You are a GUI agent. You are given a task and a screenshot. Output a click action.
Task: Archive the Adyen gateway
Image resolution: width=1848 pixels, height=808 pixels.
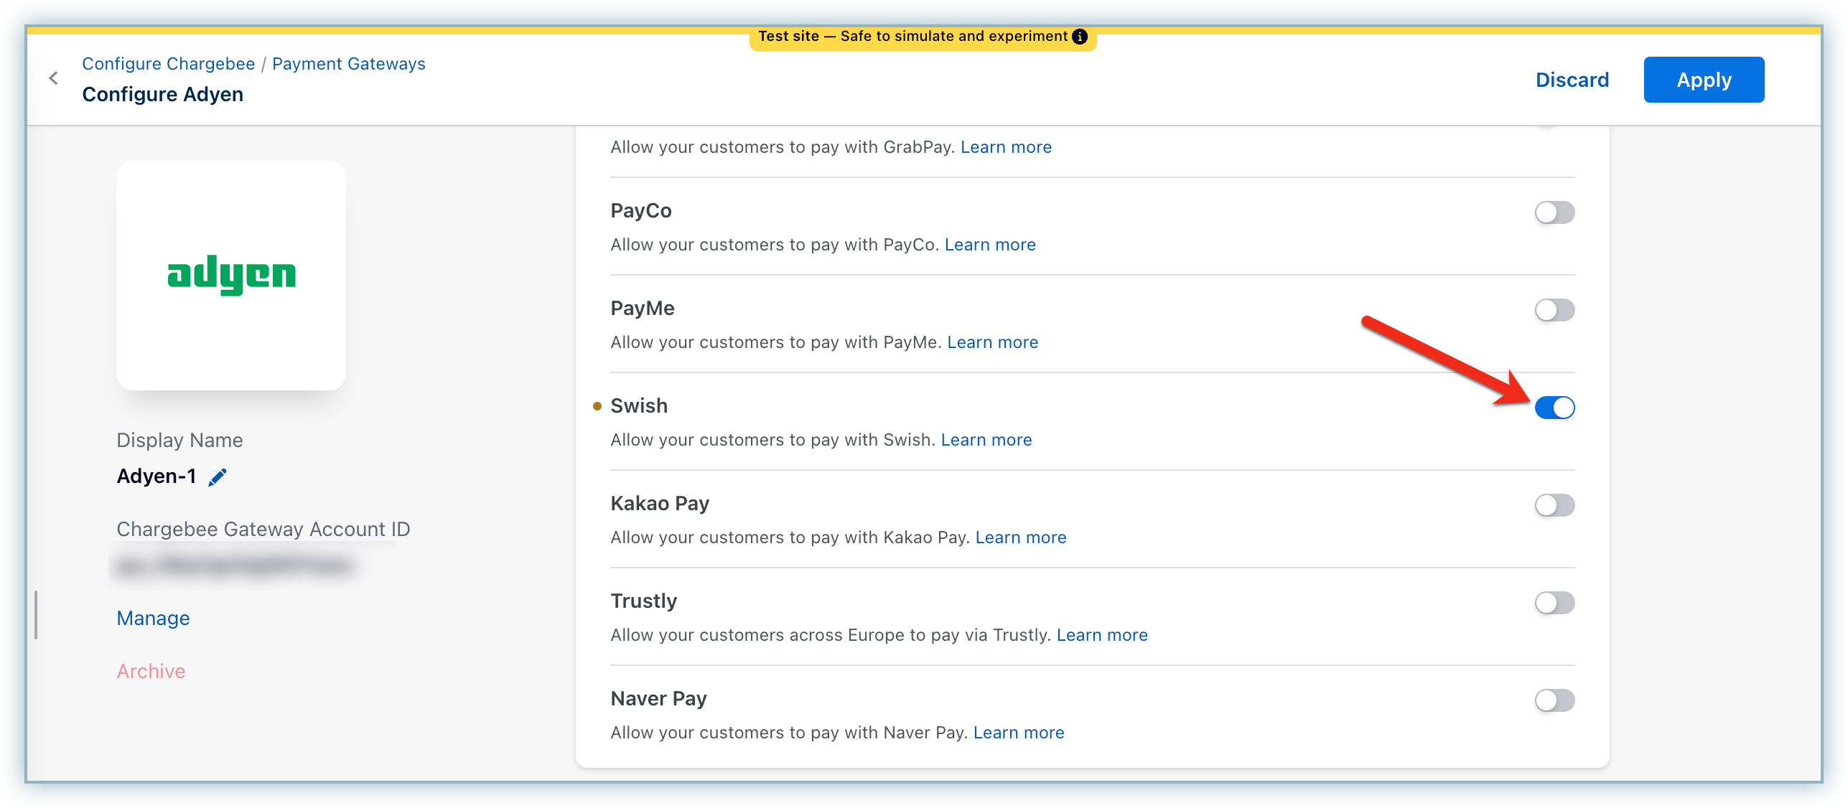(x=151, y=672)
